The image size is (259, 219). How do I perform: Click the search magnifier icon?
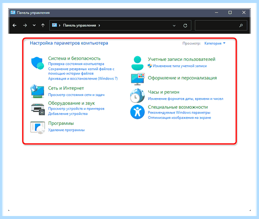click(x=241, y=25)
